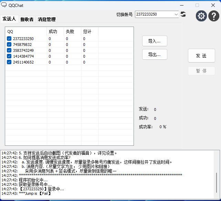Uncheck the checkbox for account 2451140652

click(9, 62)
